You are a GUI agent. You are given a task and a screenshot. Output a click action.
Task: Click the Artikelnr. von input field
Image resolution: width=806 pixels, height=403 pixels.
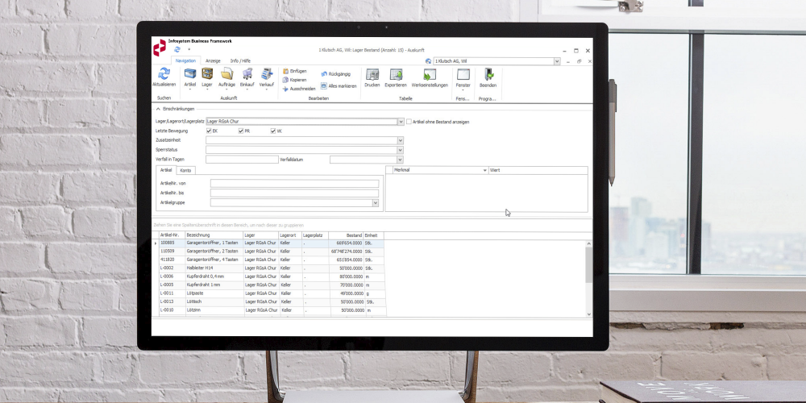coord(294,184)
